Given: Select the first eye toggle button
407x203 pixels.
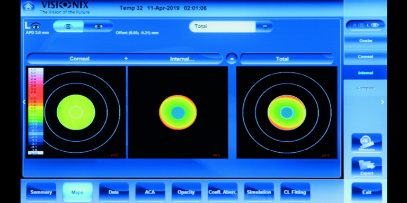Looking at the screenshot, I should pos(68,26).
